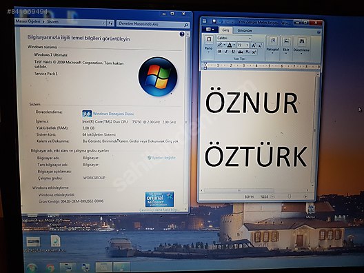
Task: Click the Windows Start orb
Action: tap(32, 268)
